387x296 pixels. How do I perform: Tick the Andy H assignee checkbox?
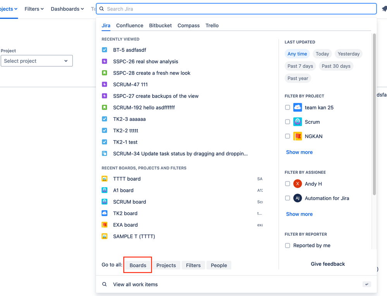(x=287, y=184)
